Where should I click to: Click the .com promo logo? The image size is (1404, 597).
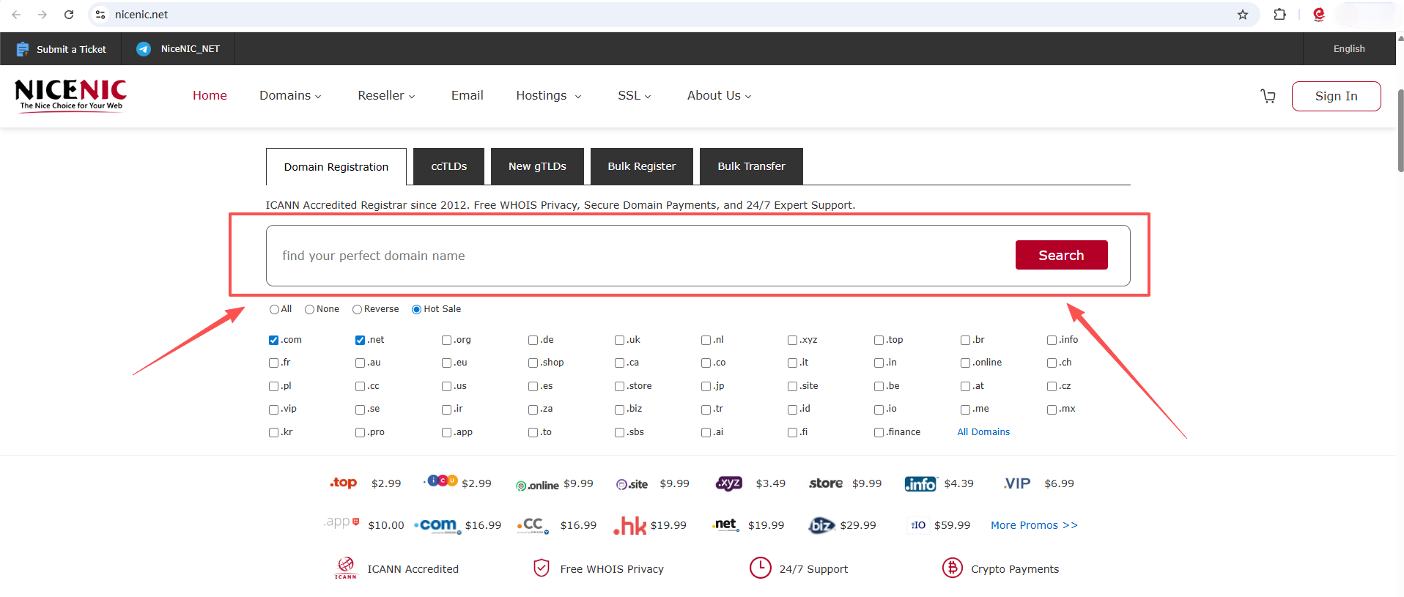pos(437,525)
